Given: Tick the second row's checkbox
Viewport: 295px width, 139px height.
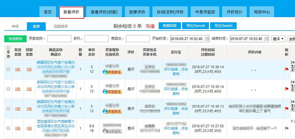Looking at the screenshot, I should 8,89.
